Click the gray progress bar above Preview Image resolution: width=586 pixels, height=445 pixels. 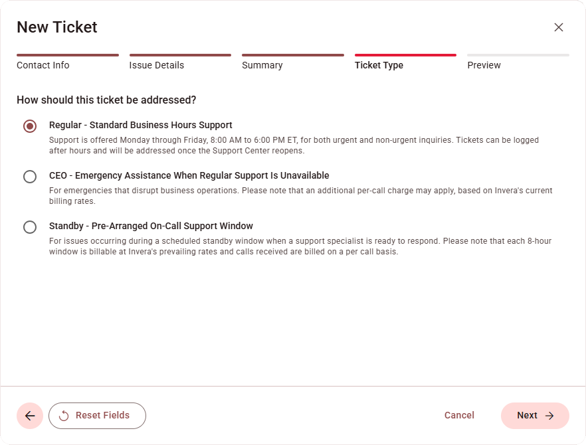pos(518,55)
